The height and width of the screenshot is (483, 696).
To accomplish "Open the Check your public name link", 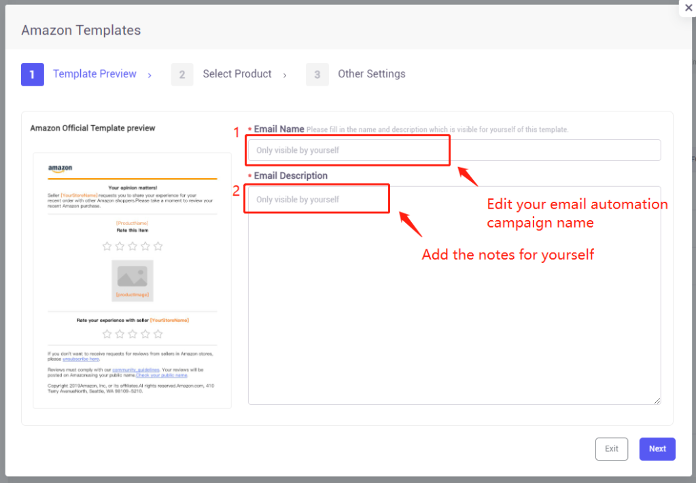I will click(162, 375).
